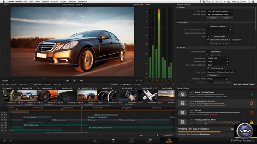Image resolution: width=257 pixels, height=144 pixels.
Task: Open the Nodes menu
Action: coord(63,1)
